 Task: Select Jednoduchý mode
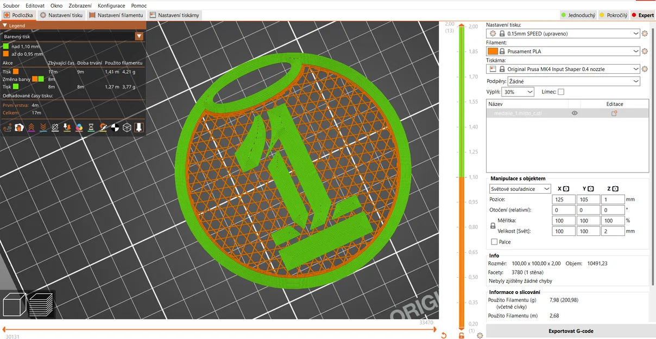click(x=578, y=15)
